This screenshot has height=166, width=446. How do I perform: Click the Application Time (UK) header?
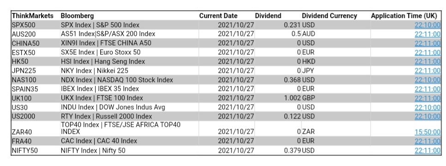pos(406,16)
